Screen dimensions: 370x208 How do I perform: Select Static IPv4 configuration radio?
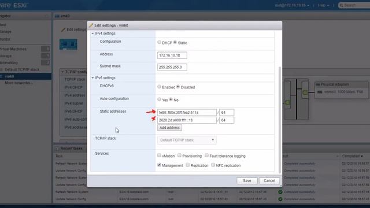coord(175,42)
